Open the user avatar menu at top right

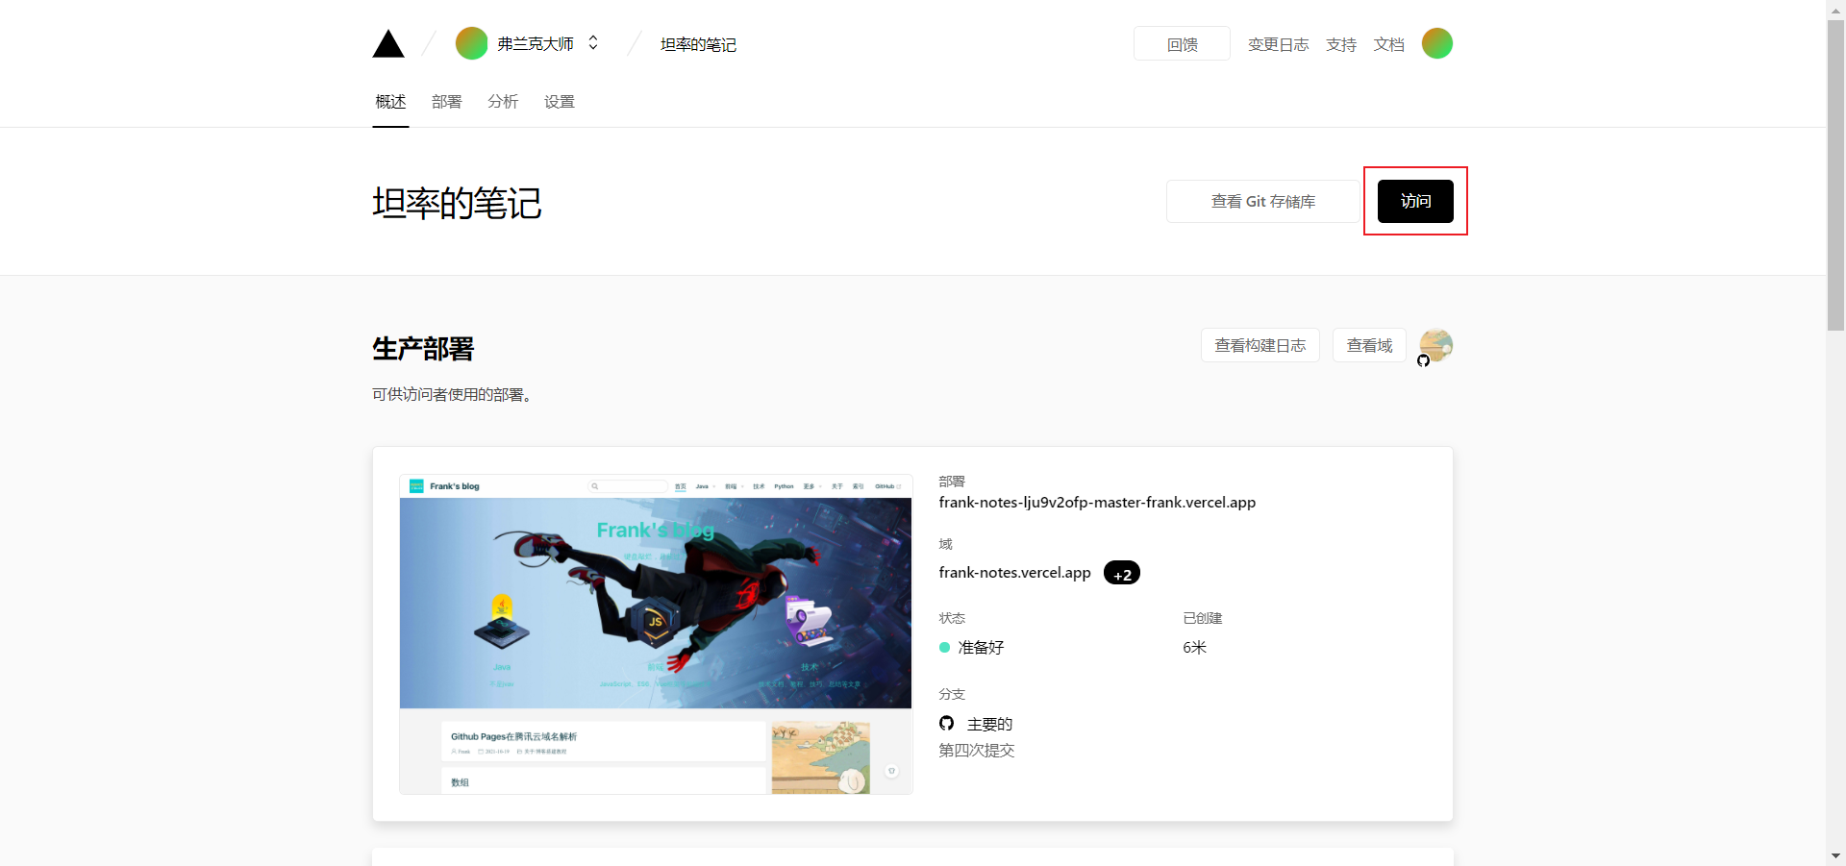[1436, 43]
